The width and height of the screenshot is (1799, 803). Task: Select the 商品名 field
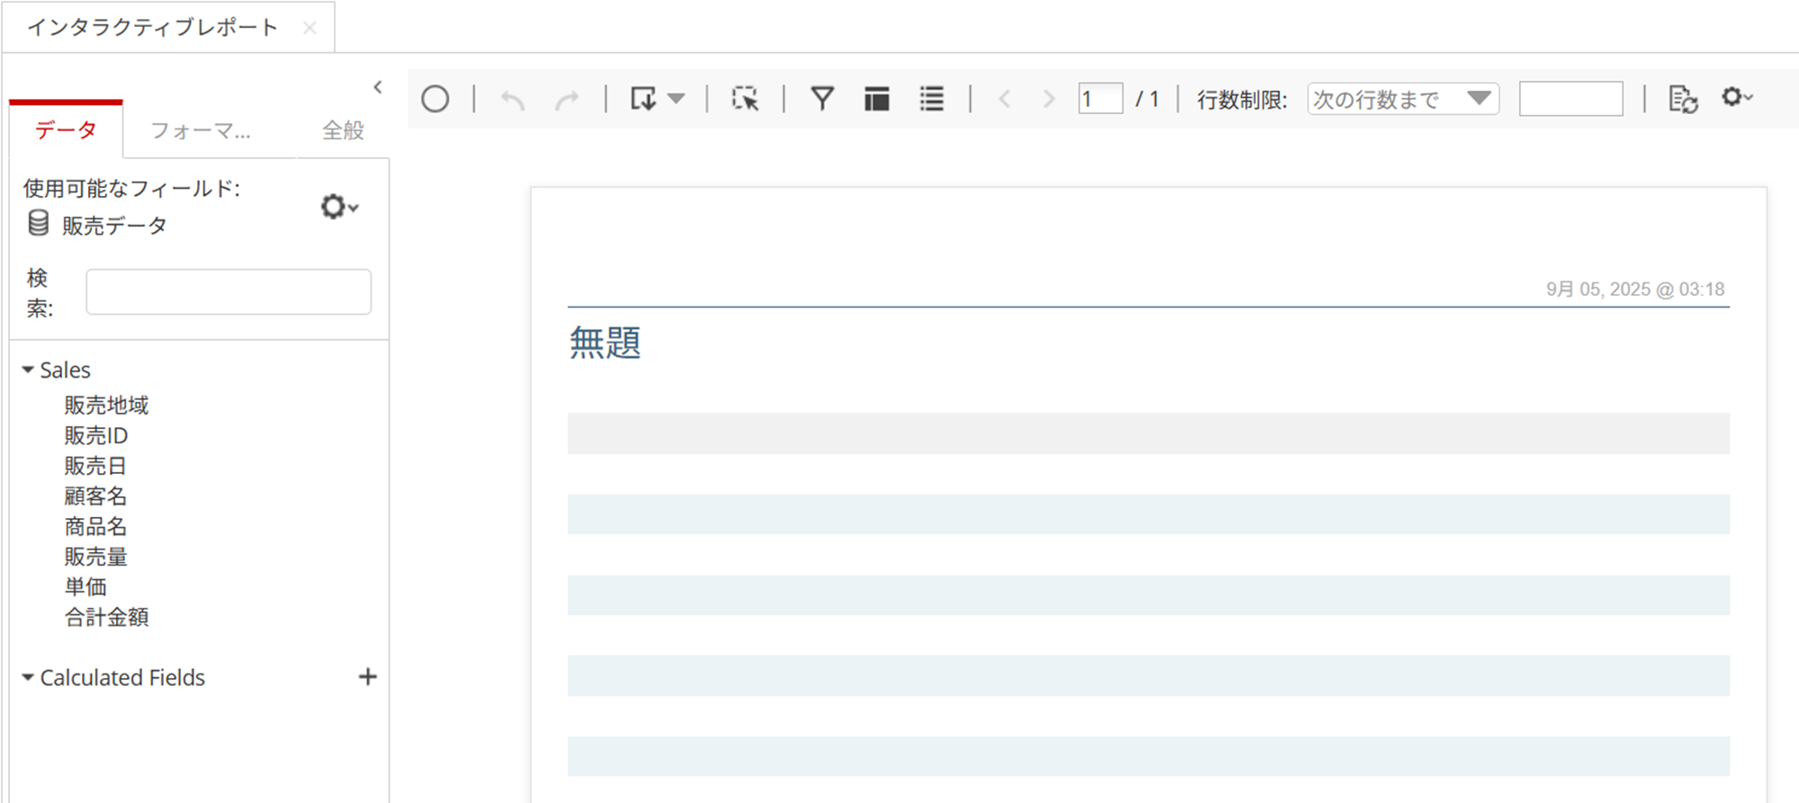(x=95, y=527)
